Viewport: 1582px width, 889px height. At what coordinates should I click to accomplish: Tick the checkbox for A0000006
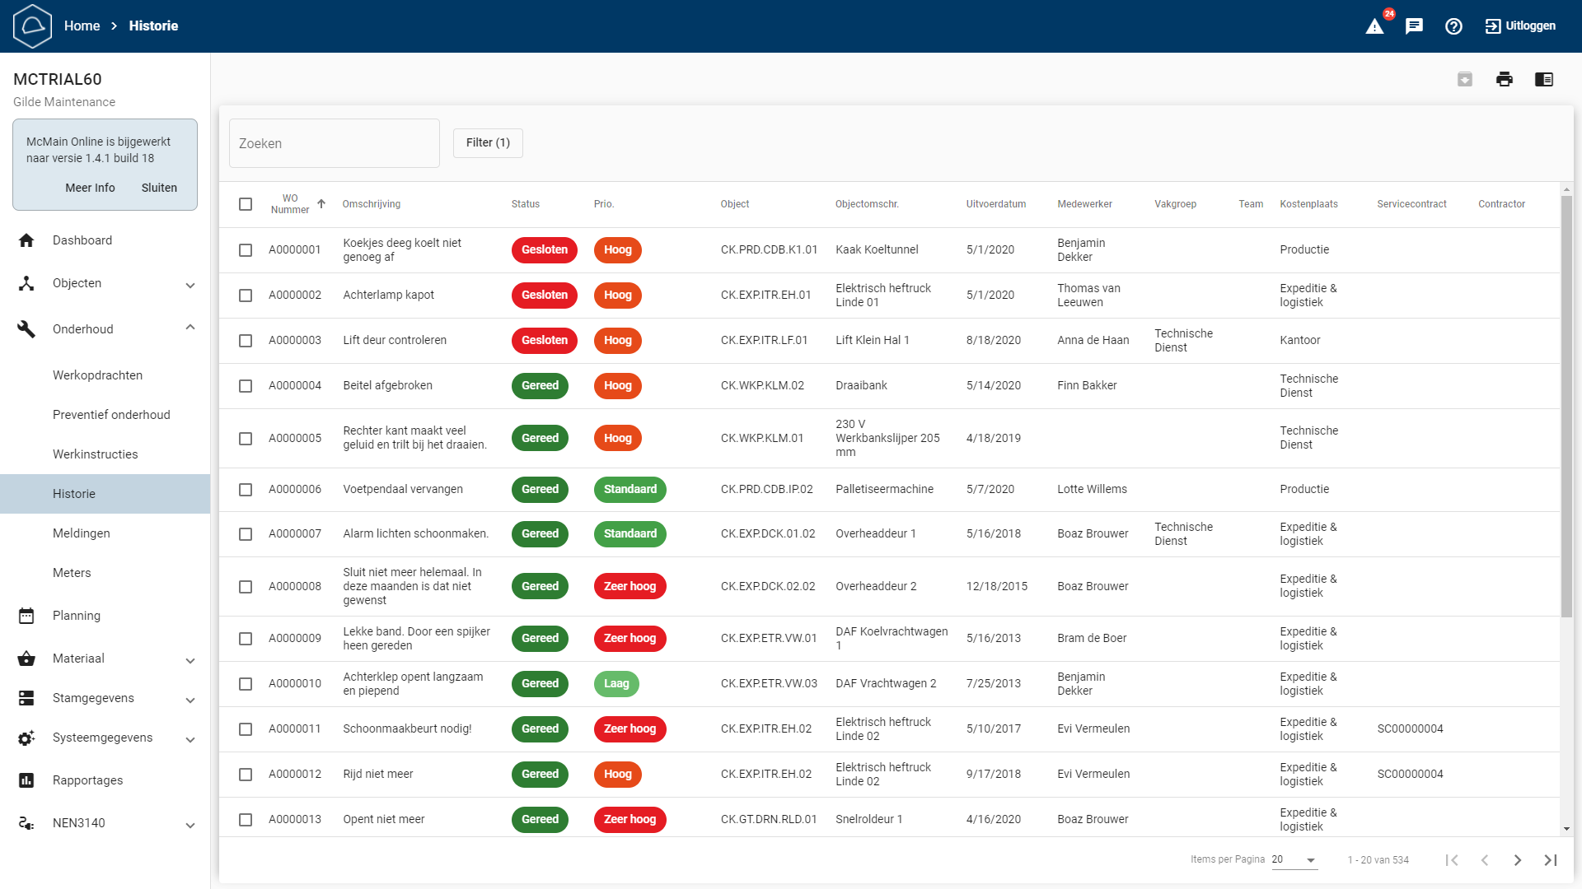click(246, 490)
